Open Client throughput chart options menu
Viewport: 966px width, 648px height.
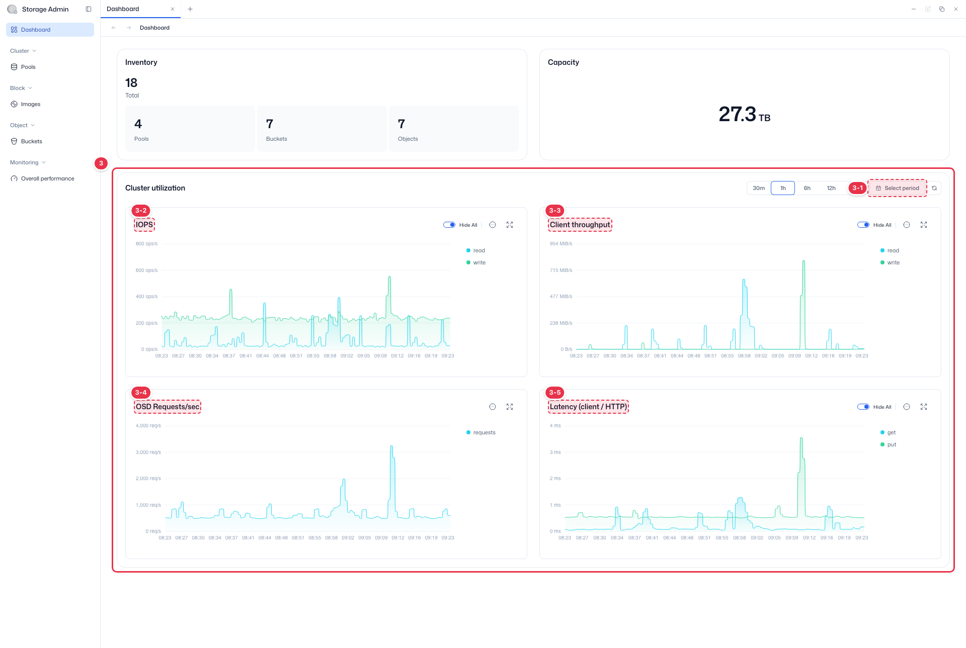tap(907, 225)
